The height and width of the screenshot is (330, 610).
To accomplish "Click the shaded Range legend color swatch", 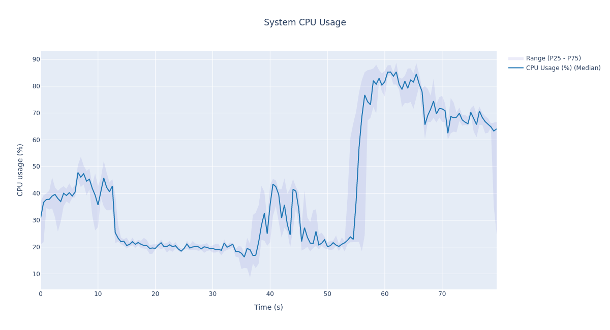I will (x=515, y=58).
